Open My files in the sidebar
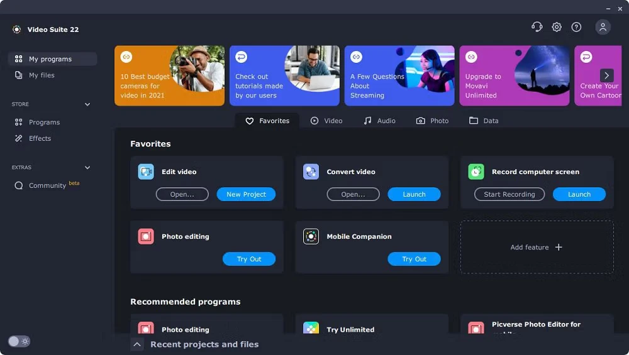The image size is (629, 355). [x=42, y=75]
